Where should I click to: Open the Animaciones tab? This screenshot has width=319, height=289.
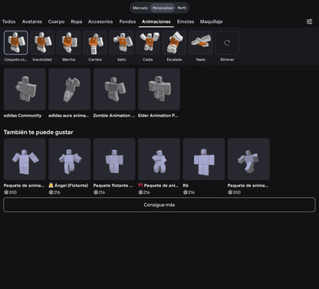(156, 21)
